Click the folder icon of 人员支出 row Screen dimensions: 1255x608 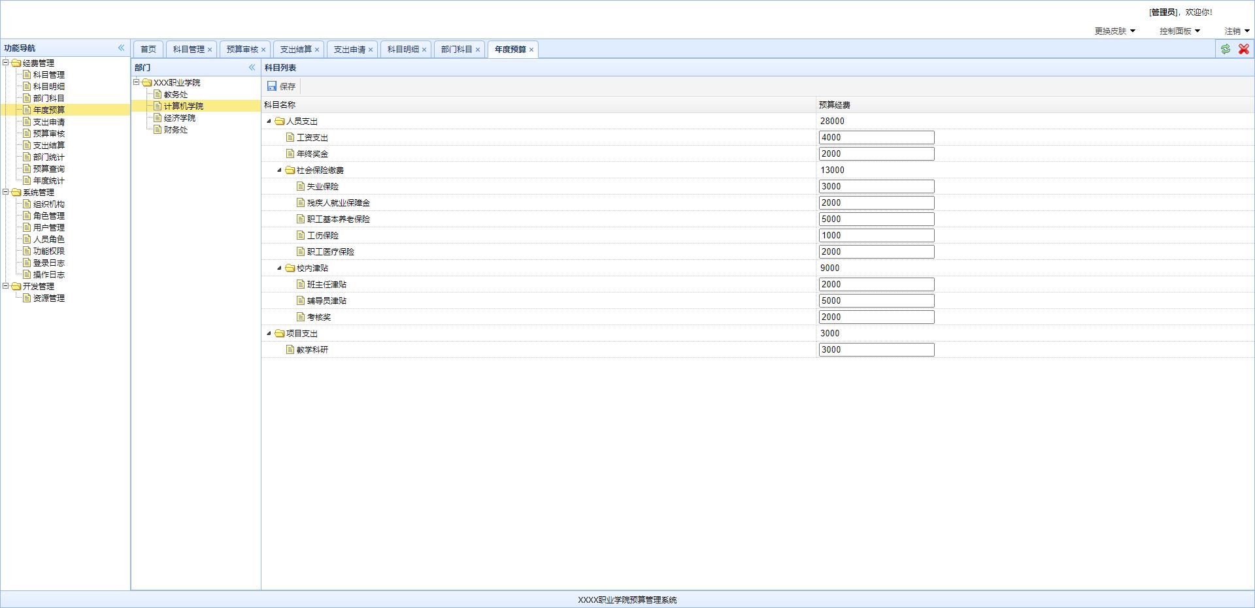280,121
